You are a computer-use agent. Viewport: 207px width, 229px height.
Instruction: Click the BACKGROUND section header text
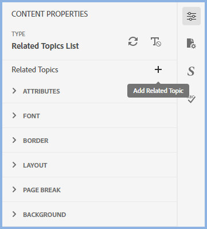45,215
